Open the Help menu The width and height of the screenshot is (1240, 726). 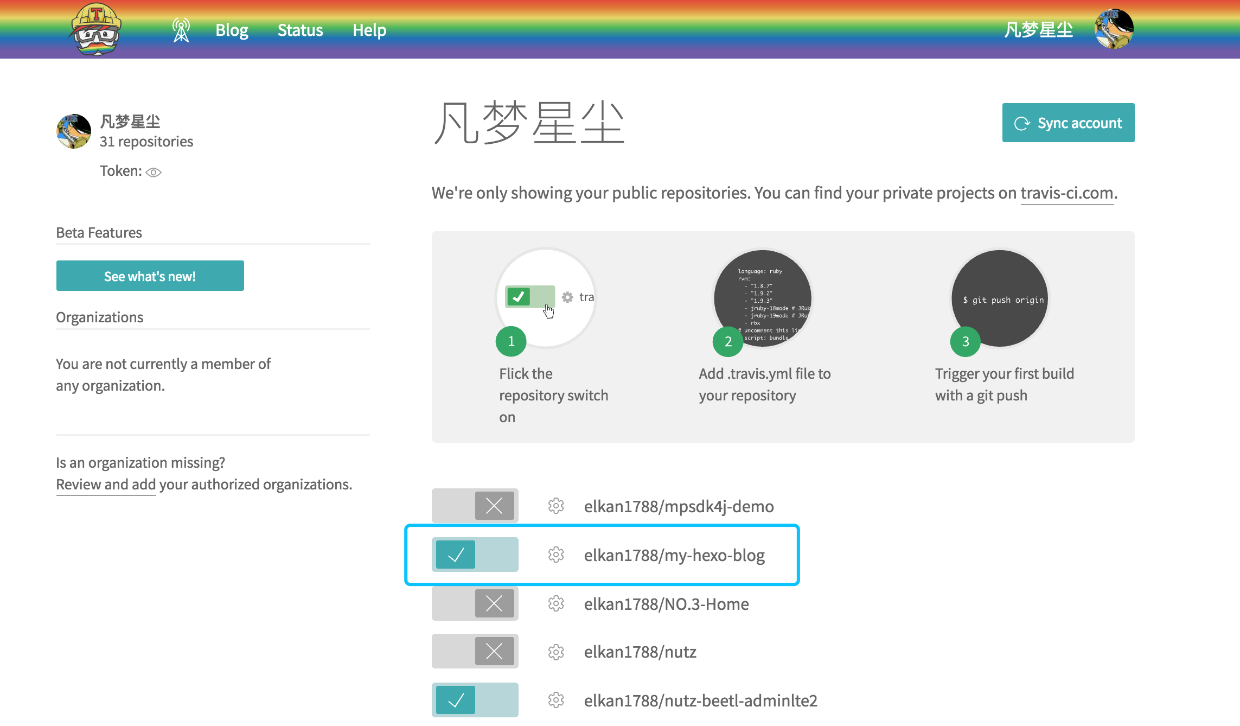coord(369,30)
